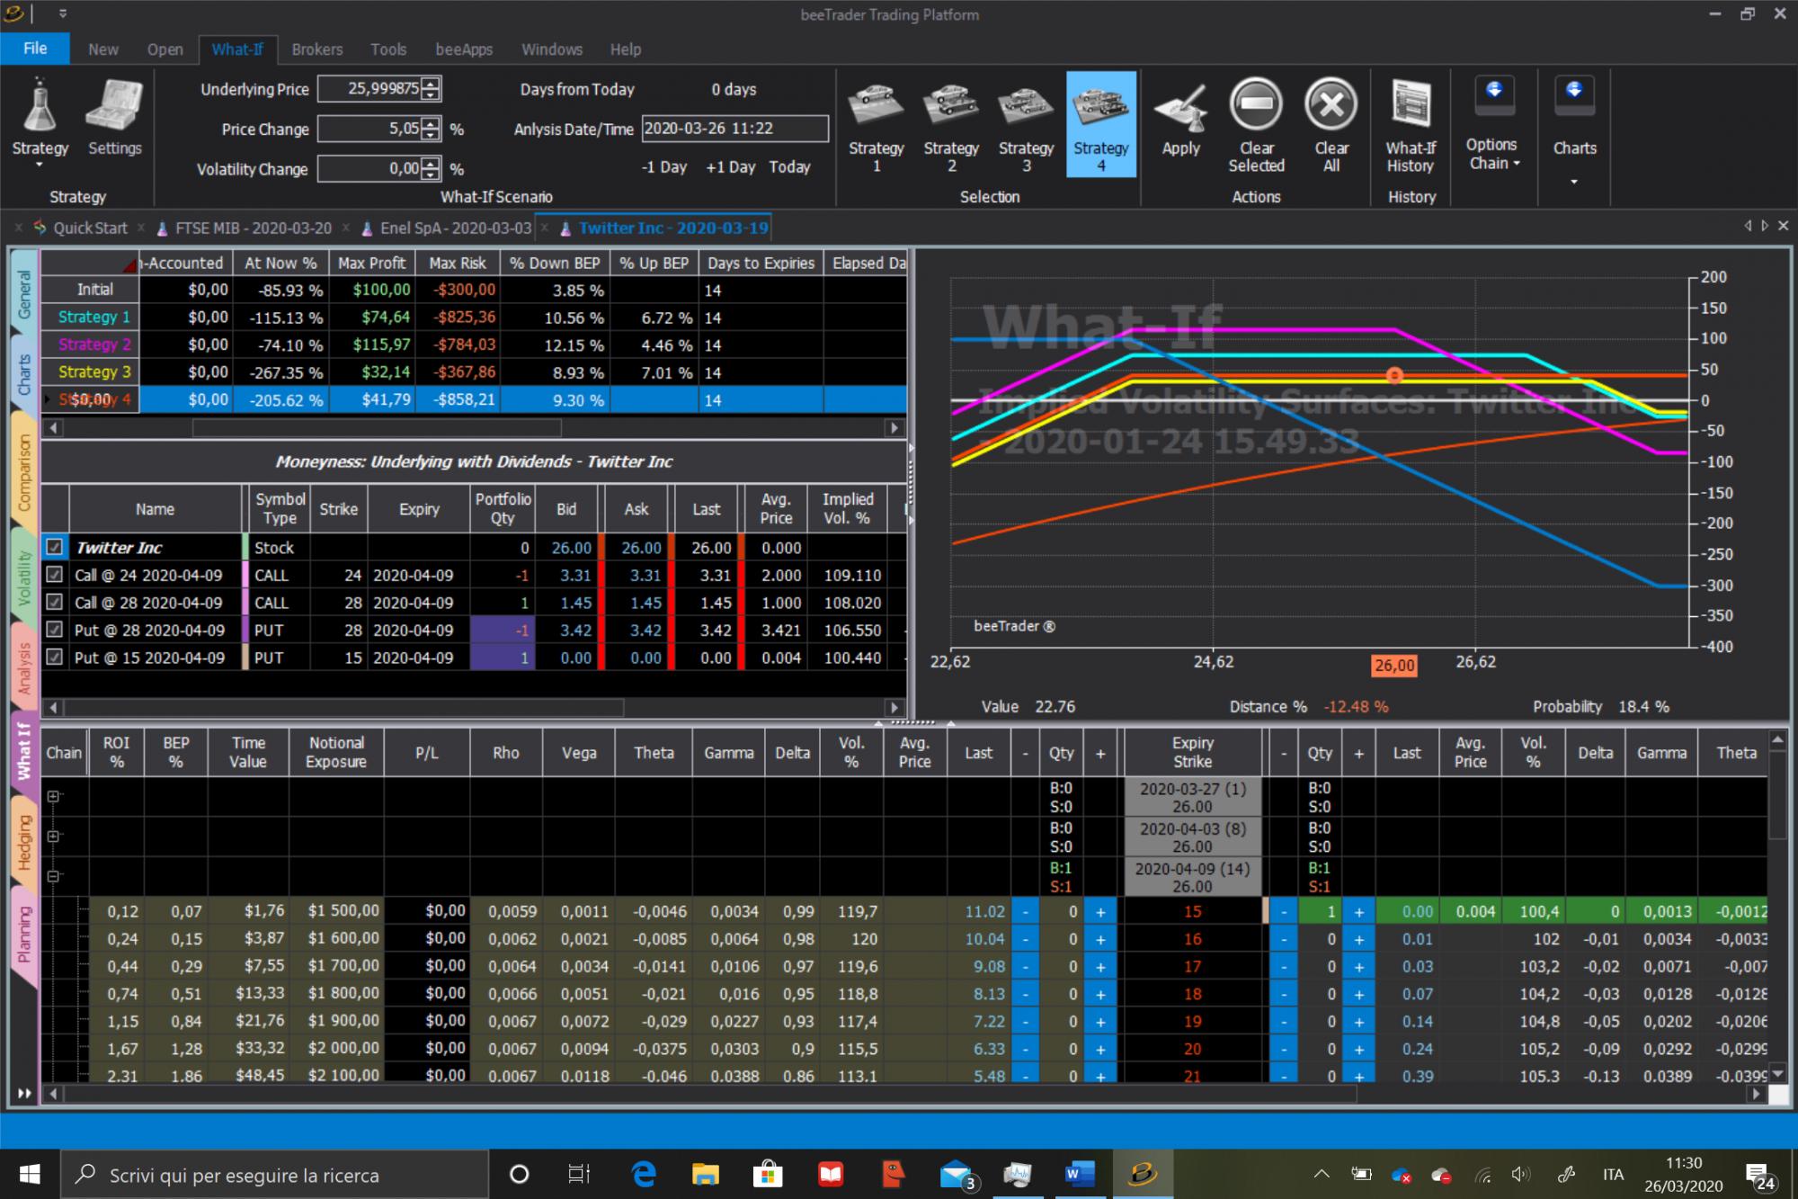
Task: Toggle the Put @ 15 2020-04-09 checkbox
Action: pyautogui.click(x=55, y=658)
